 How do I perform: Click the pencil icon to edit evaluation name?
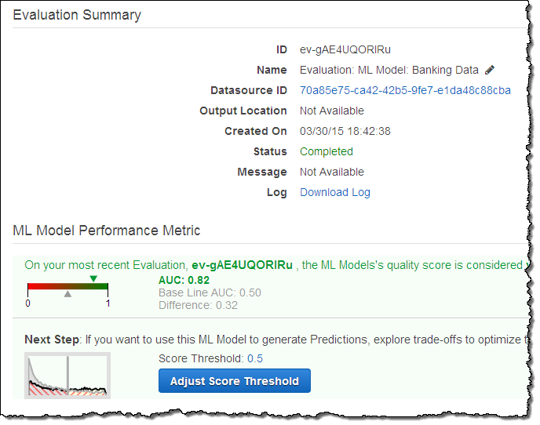tap(491, 70)
